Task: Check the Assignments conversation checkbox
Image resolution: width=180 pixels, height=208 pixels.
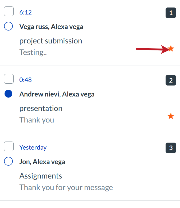Action: (9, 147)
